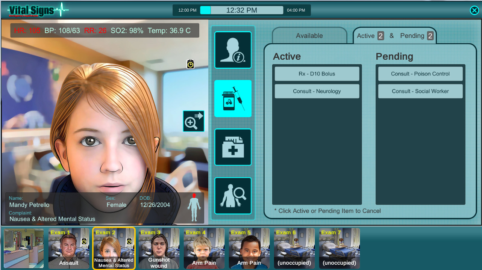The height and width of the screenshot is (270, 482).
Task: Select Exam 3 gunshot wound patient
Action: click(159, 248)
